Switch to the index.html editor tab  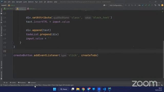point(9,9)
